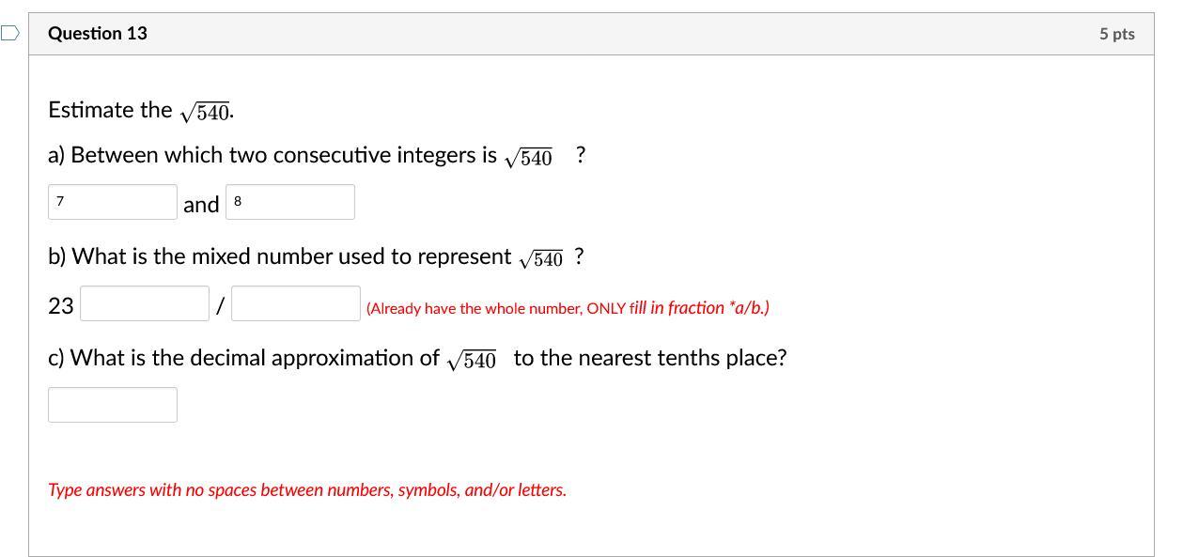Click the denominator field after the slash
The width and height of the screenshot is (1183, 557).
click(296, 303)
